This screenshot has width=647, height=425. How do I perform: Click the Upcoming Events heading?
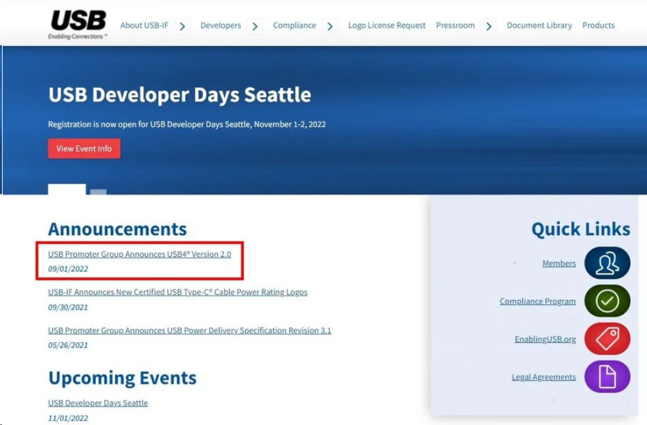(x=123, y=378)
